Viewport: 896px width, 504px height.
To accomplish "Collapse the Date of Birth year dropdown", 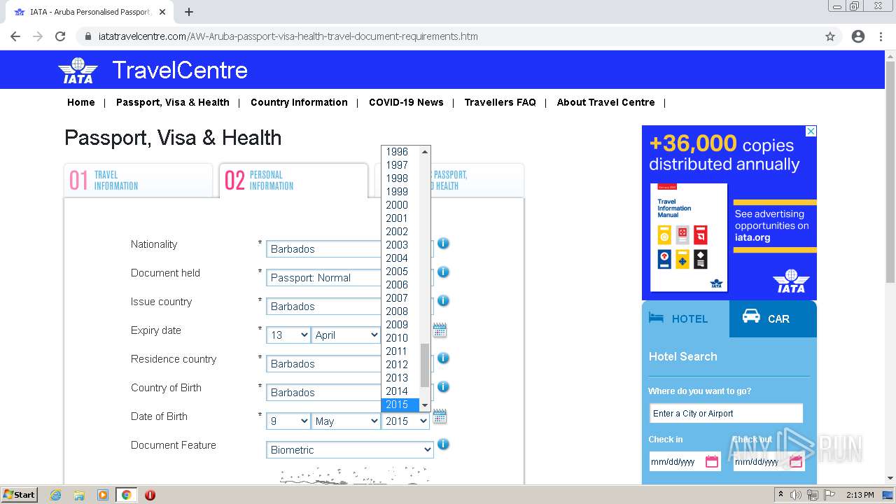I will coord(406,421).
